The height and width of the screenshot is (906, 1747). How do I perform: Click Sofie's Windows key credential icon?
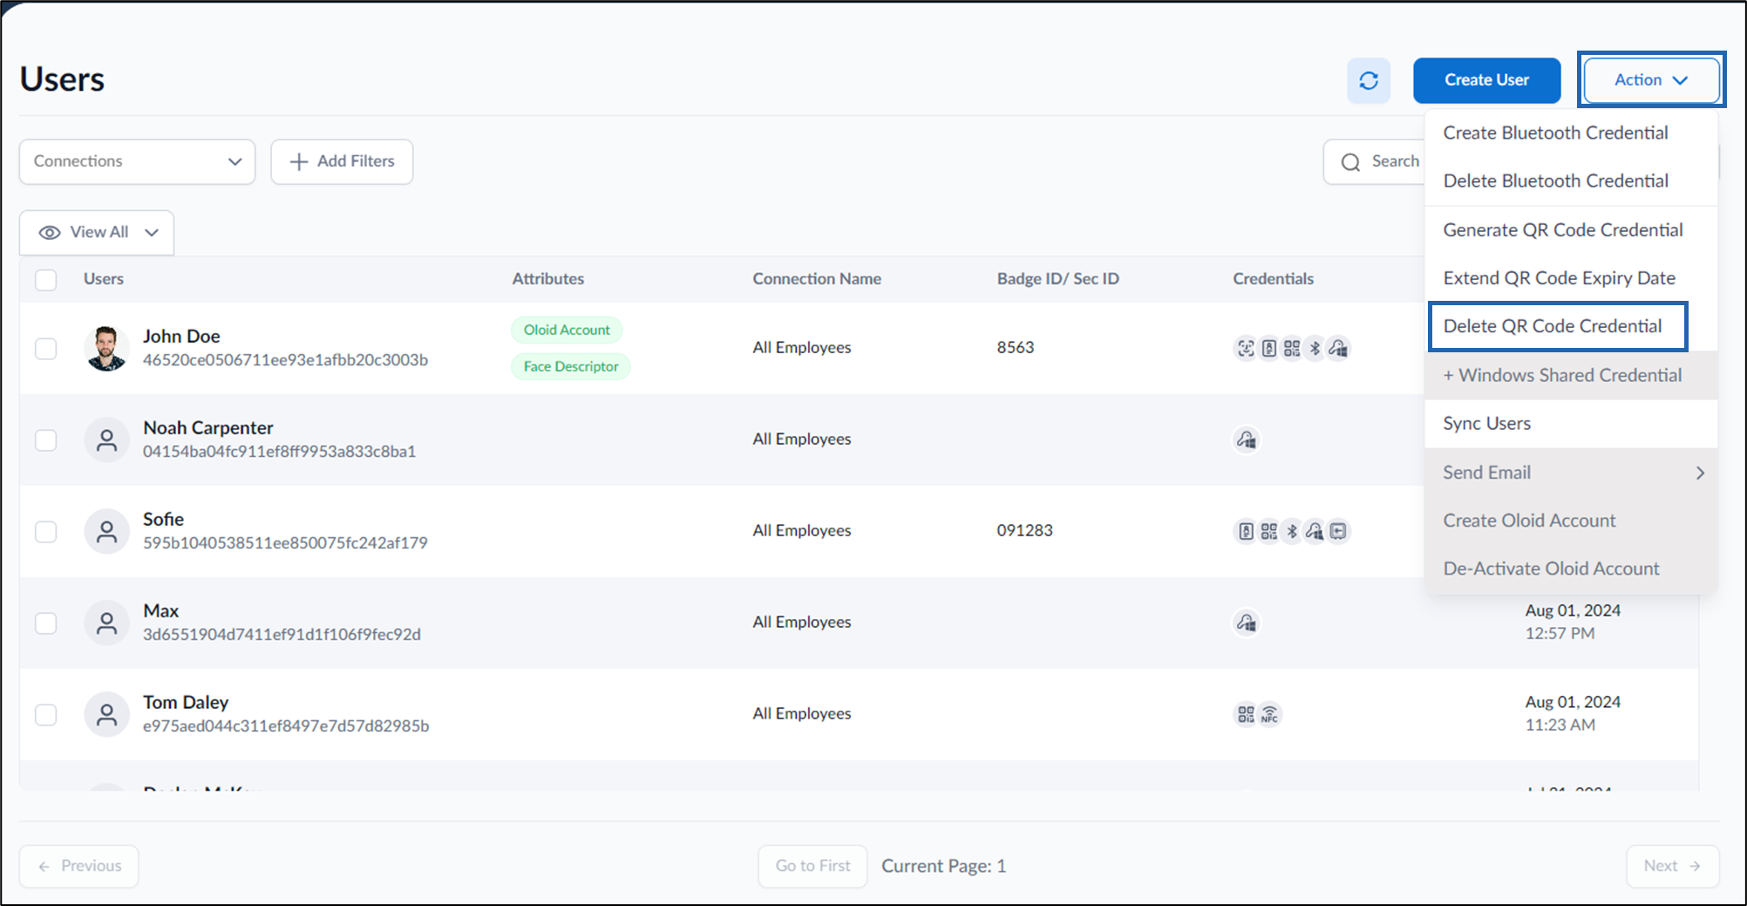tap(1315, 531)
